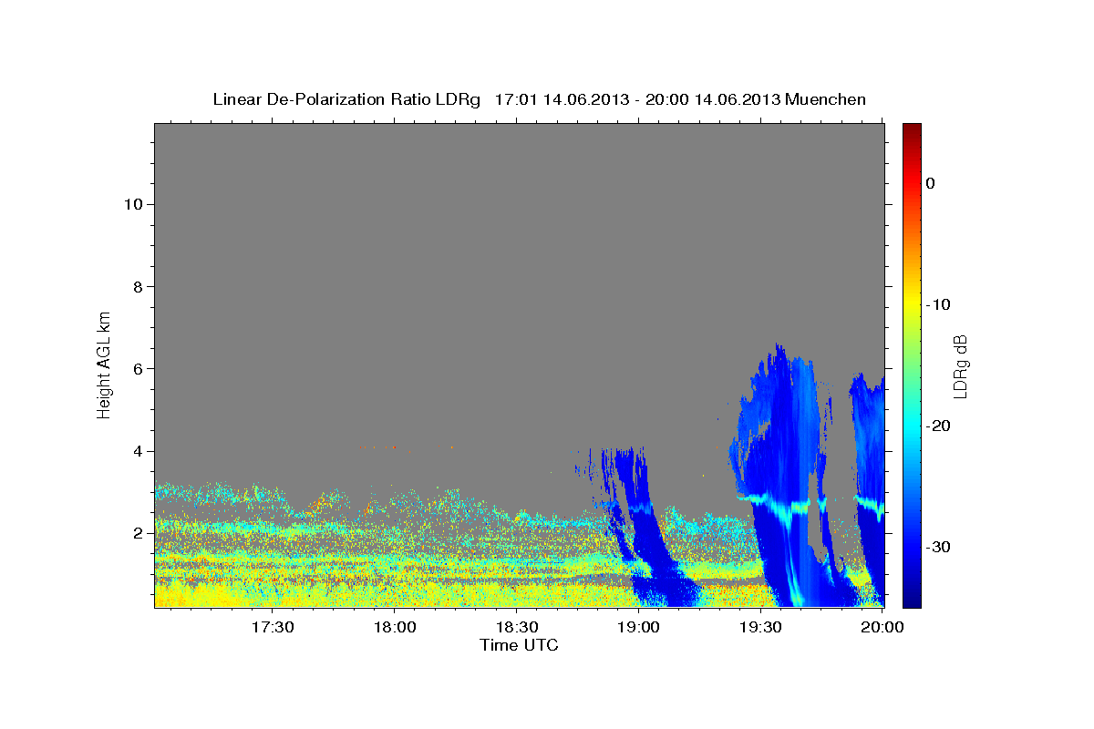Click the colorbar value -30
The image size is (1094, 729).
click(939, 547)
